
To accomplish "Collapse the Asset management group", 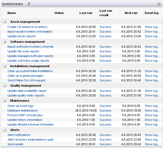I will coord(4,22).
